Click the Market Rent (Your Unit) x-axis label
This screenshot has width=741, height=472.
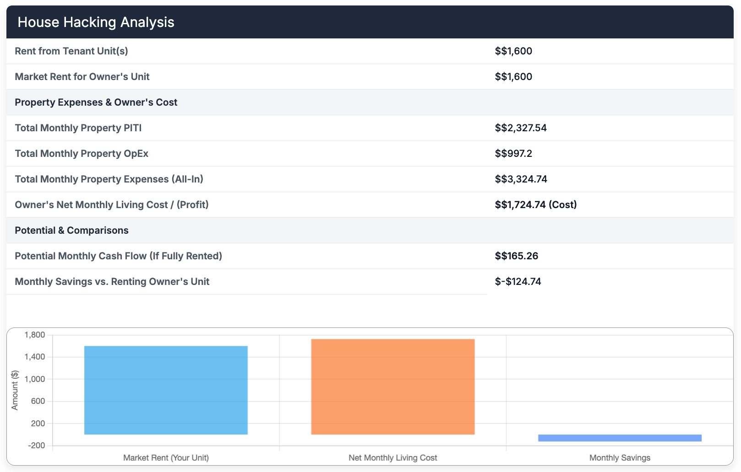tap(166, 458)
